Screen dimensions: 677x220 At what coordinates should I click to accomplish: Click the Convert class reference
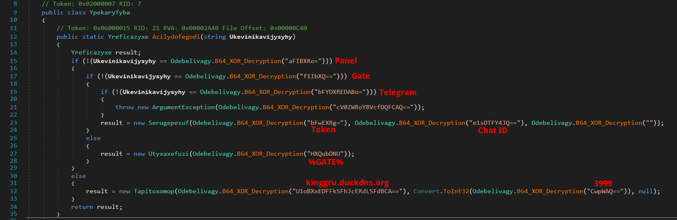pyautogui.click(x=427, y=191)
